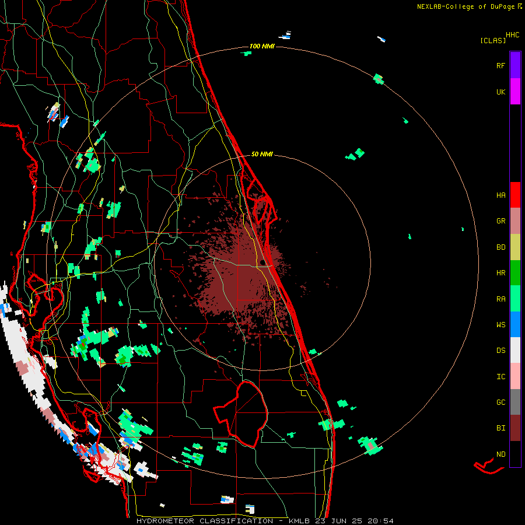Viewport: 525px width, 525px height.
Task: Click the WS legend label
Action: click(x=501, y=325)
